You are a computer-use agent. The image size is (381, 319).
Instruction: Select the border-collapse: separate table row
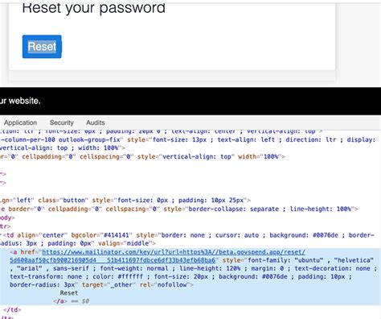(179, 209)
